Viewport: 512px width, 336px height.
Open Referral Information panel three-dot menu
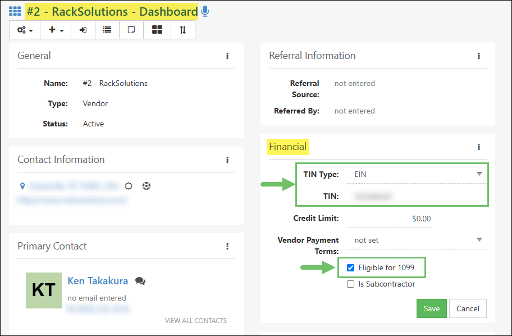point(479,56)
